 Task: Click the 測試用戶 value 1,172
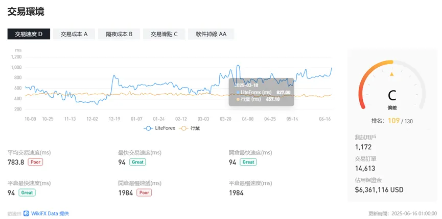coord(363,147)
